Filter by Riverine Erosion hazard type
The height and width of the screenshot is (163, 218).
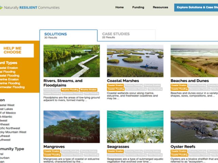click(x=10, y=79)
